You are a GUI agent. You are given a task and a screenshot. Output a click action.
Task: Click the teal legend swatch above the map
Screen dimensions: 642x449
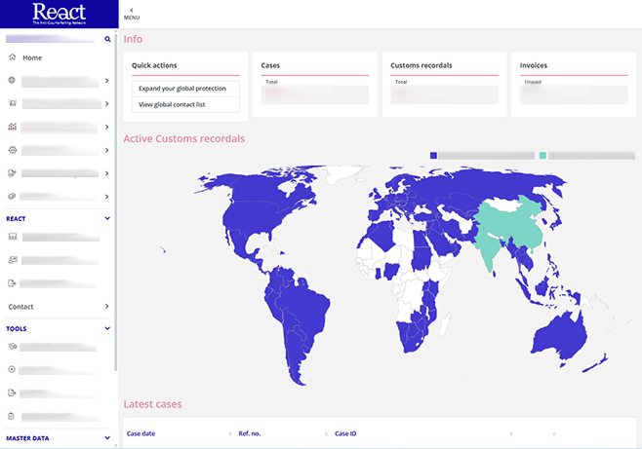542,155
